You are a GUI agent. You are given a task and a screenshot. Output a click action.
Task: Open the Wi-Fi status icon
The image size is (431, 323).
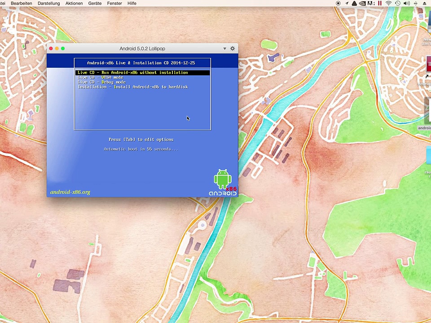pyautogui.click(x=389, y=3)
